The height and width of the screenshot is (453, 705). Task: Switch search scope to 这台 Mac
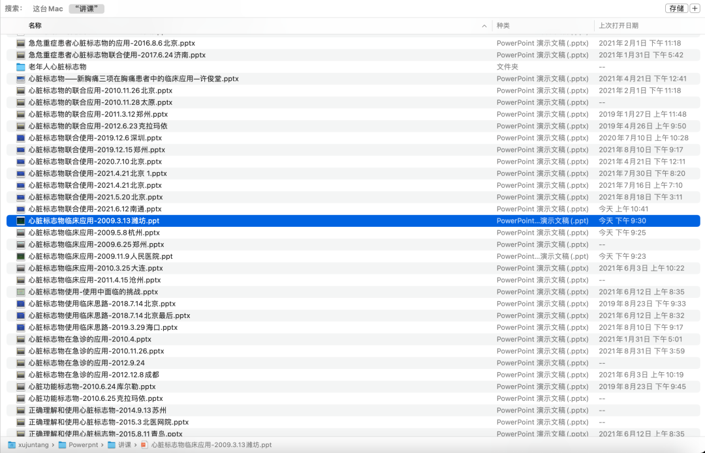48,8
